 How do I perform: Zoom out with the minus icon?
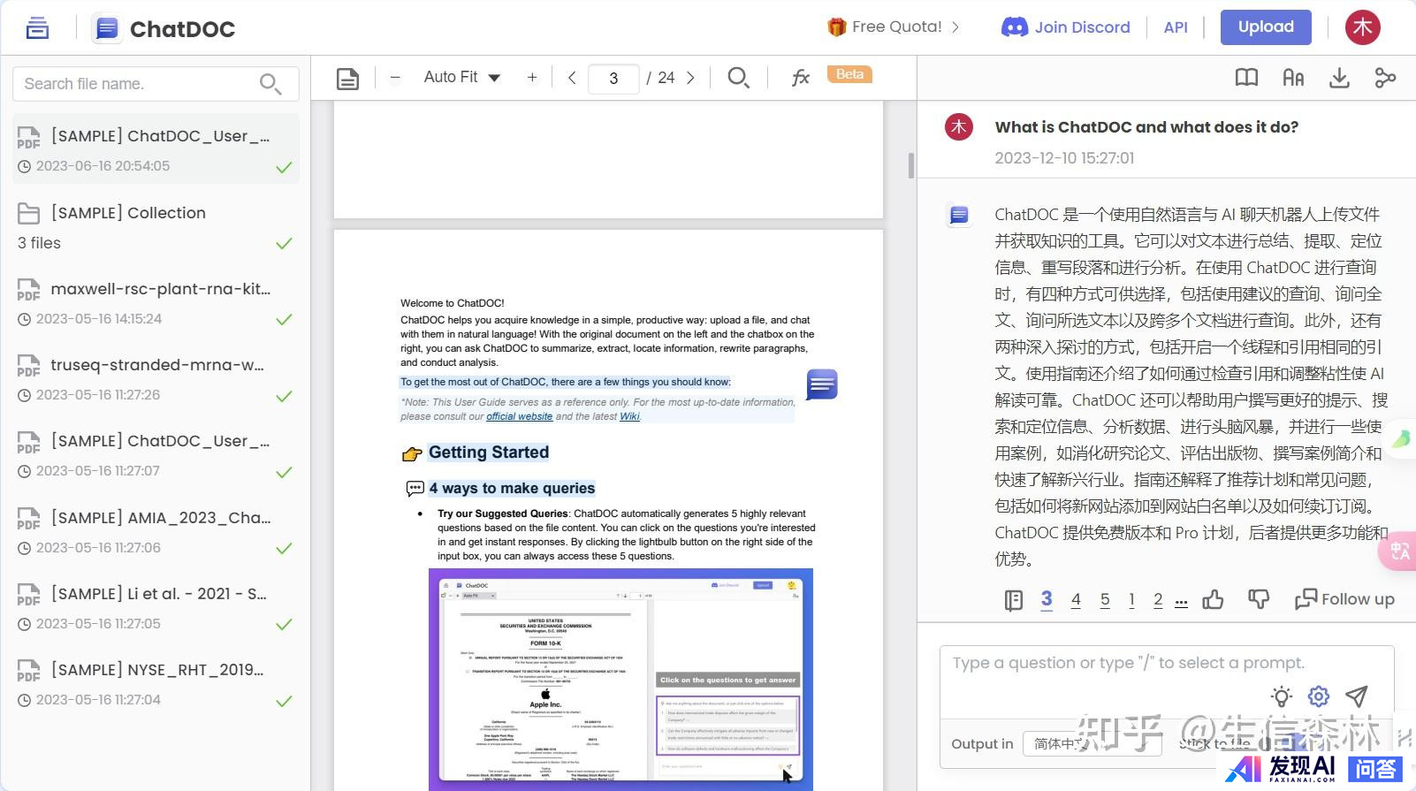coord(395,78)
